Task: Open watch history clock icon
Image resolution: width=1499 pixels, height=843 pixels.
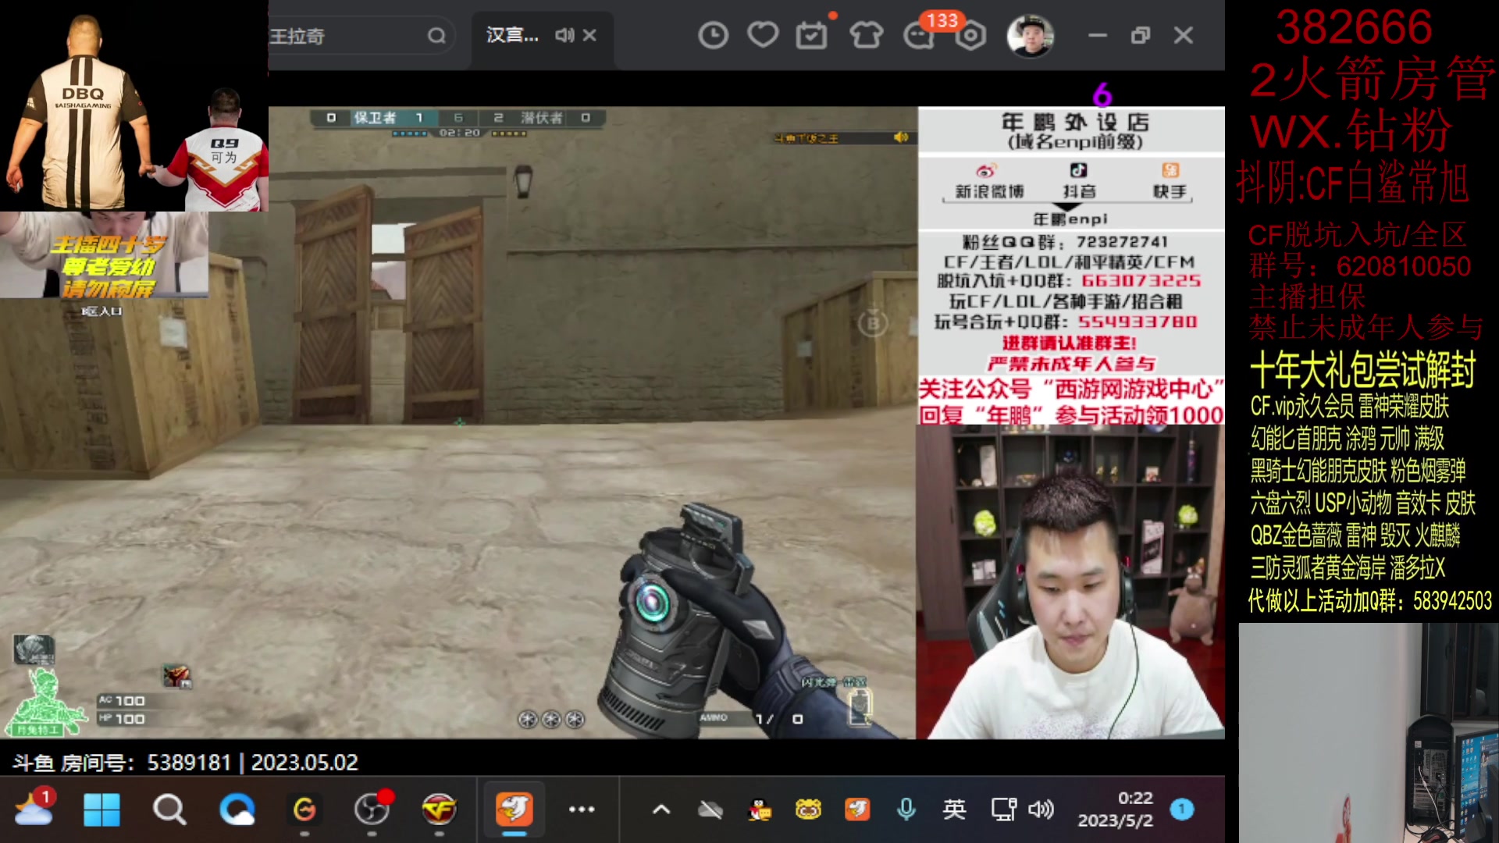Action: [713, 35]
